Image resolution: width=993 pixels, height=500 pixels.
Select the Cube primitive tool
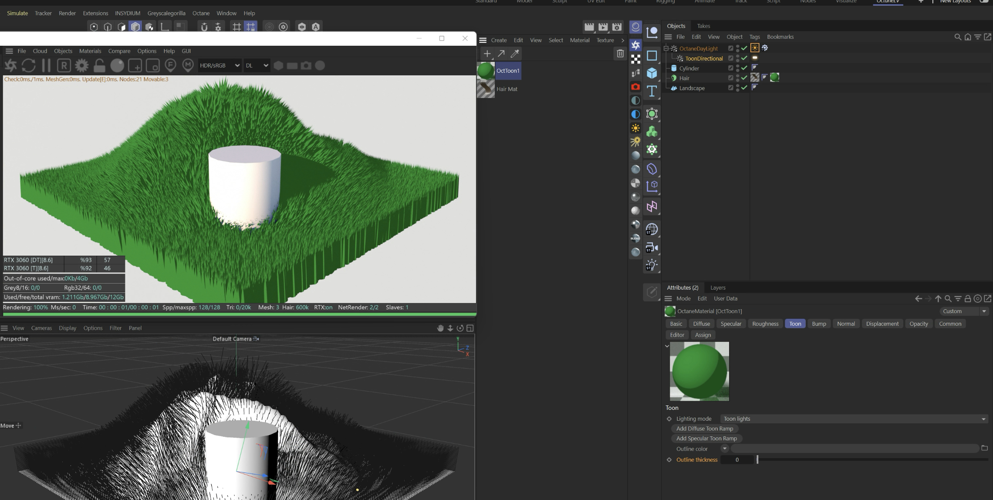tap(652, 73)
